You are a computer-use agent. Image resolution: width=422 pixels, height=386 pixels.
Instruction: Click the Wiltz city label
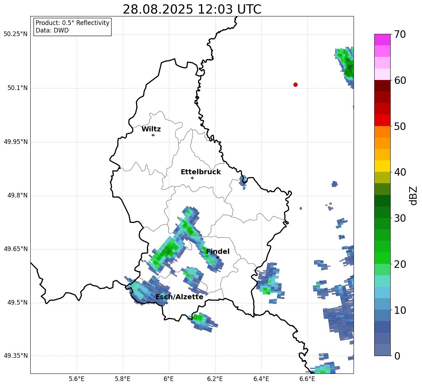point(151,129)
